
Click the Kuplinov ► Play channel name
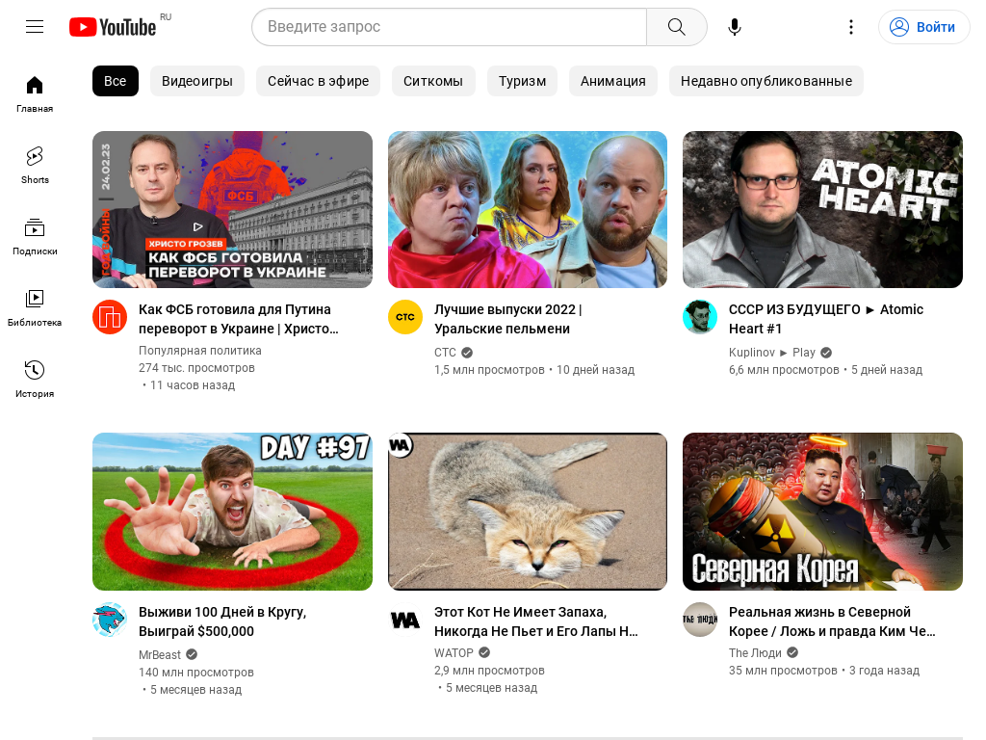(x=772, y=353)
